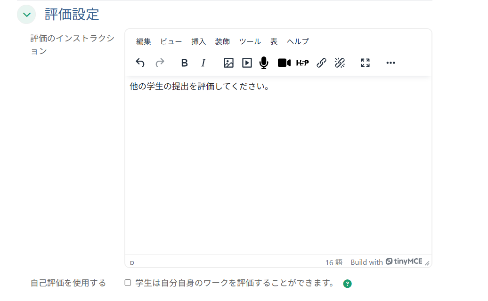Select the record video camera icon
The height and width of the screenshot is (301, 488).
coord(284,63)
